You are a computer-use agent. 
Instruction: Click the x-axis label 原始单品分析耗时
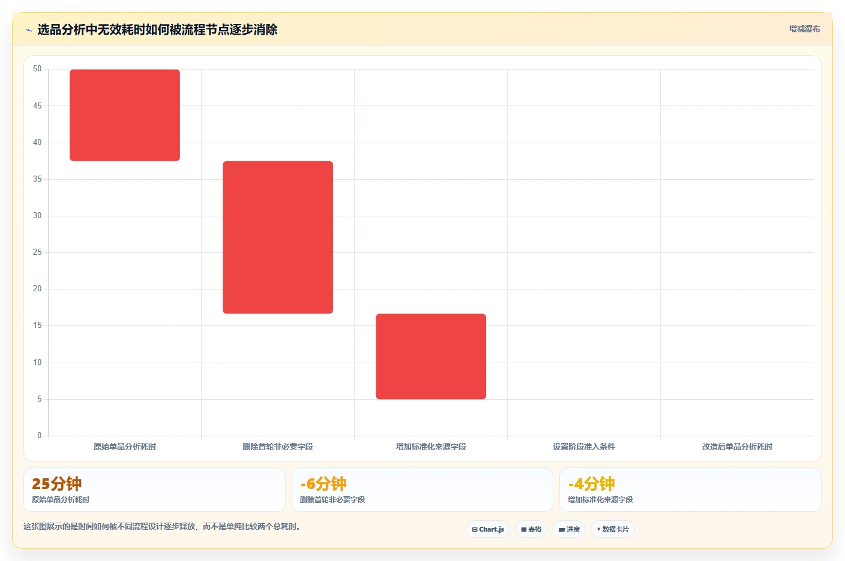(125, 447)
